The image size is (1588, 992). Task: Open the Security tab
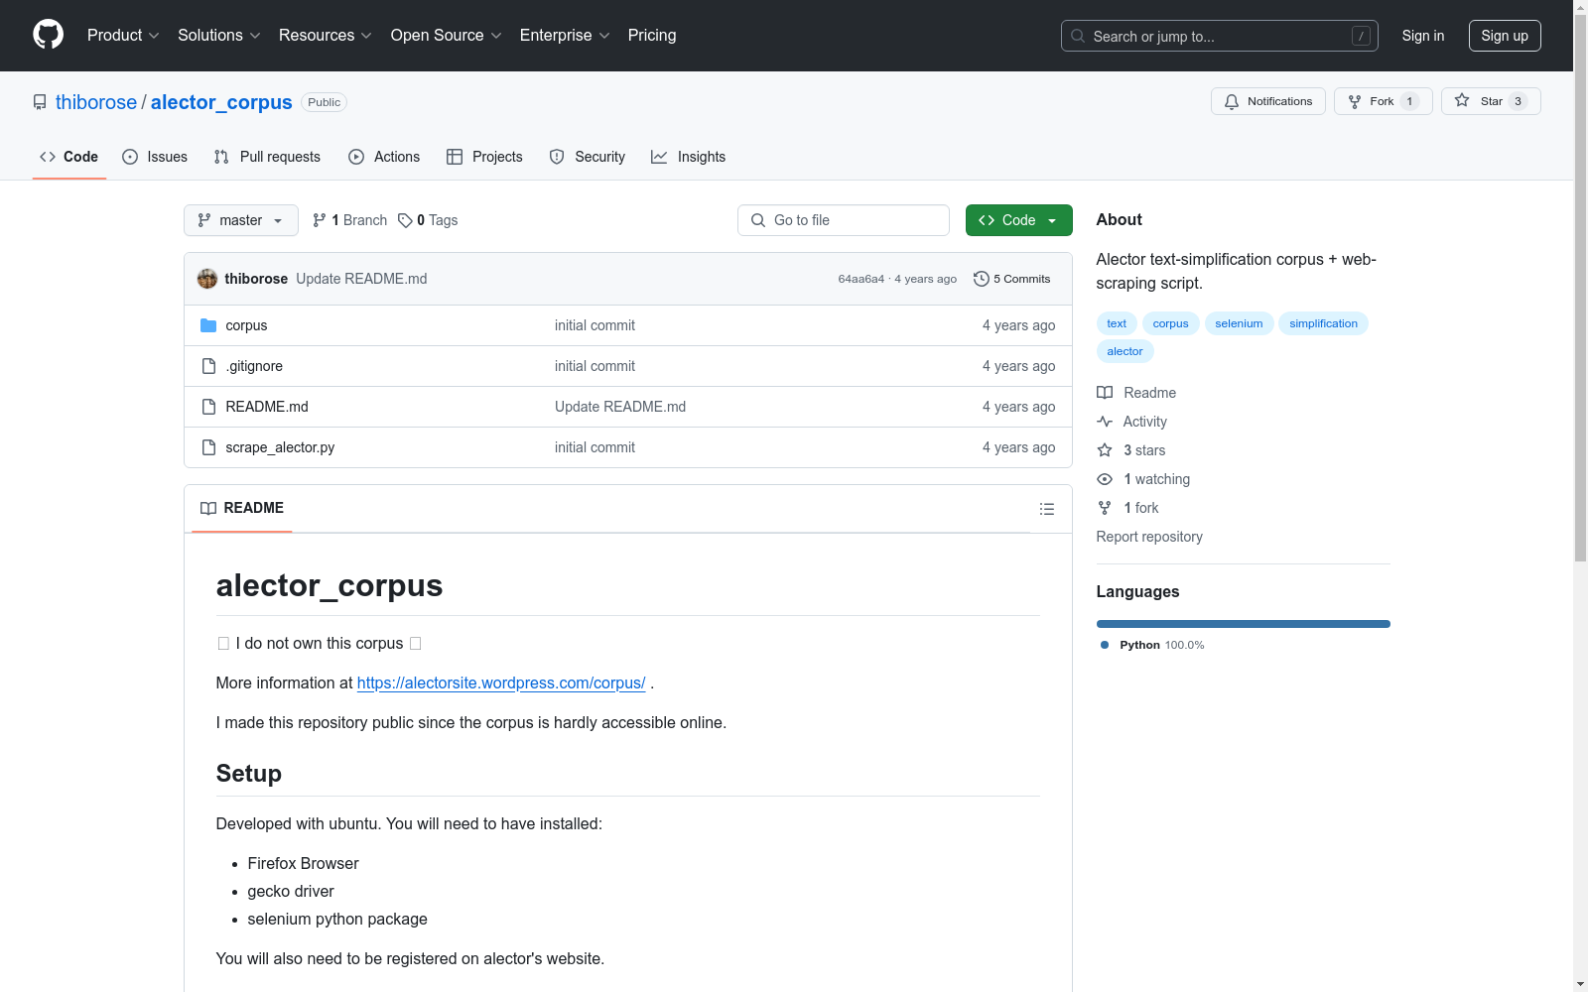tap(588, 157)
